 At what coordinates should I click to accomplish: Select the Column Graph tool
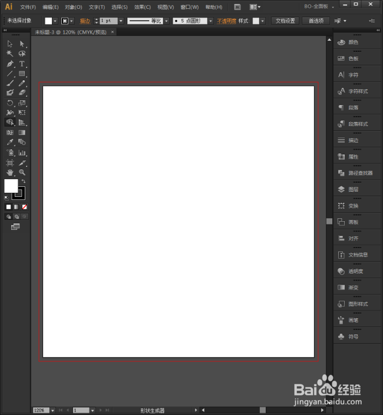[22, 153]
